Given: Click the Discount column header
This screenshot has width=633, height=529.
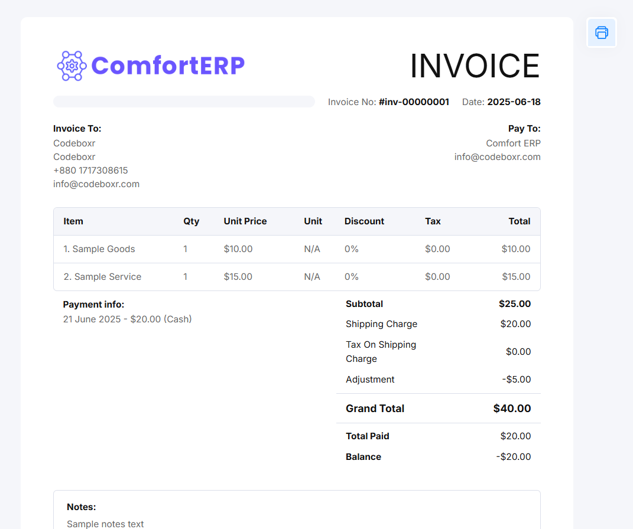Looking at the screenshot, I should pyautogui.click(x=364, y=221).
